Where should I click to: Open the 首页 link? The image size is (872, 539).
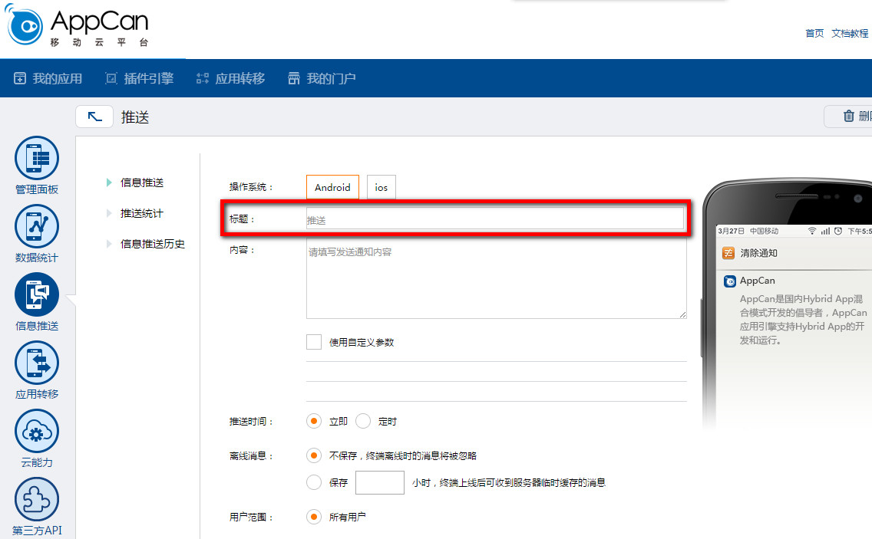pos(814,33)
